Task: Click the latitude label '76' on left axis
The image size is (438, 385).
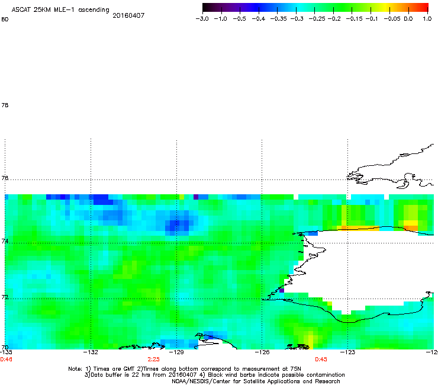Action: coord(5,178)
